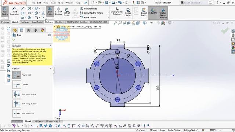Expand the Part2 feature tree node
235x132 pixels.
(54, 27)
